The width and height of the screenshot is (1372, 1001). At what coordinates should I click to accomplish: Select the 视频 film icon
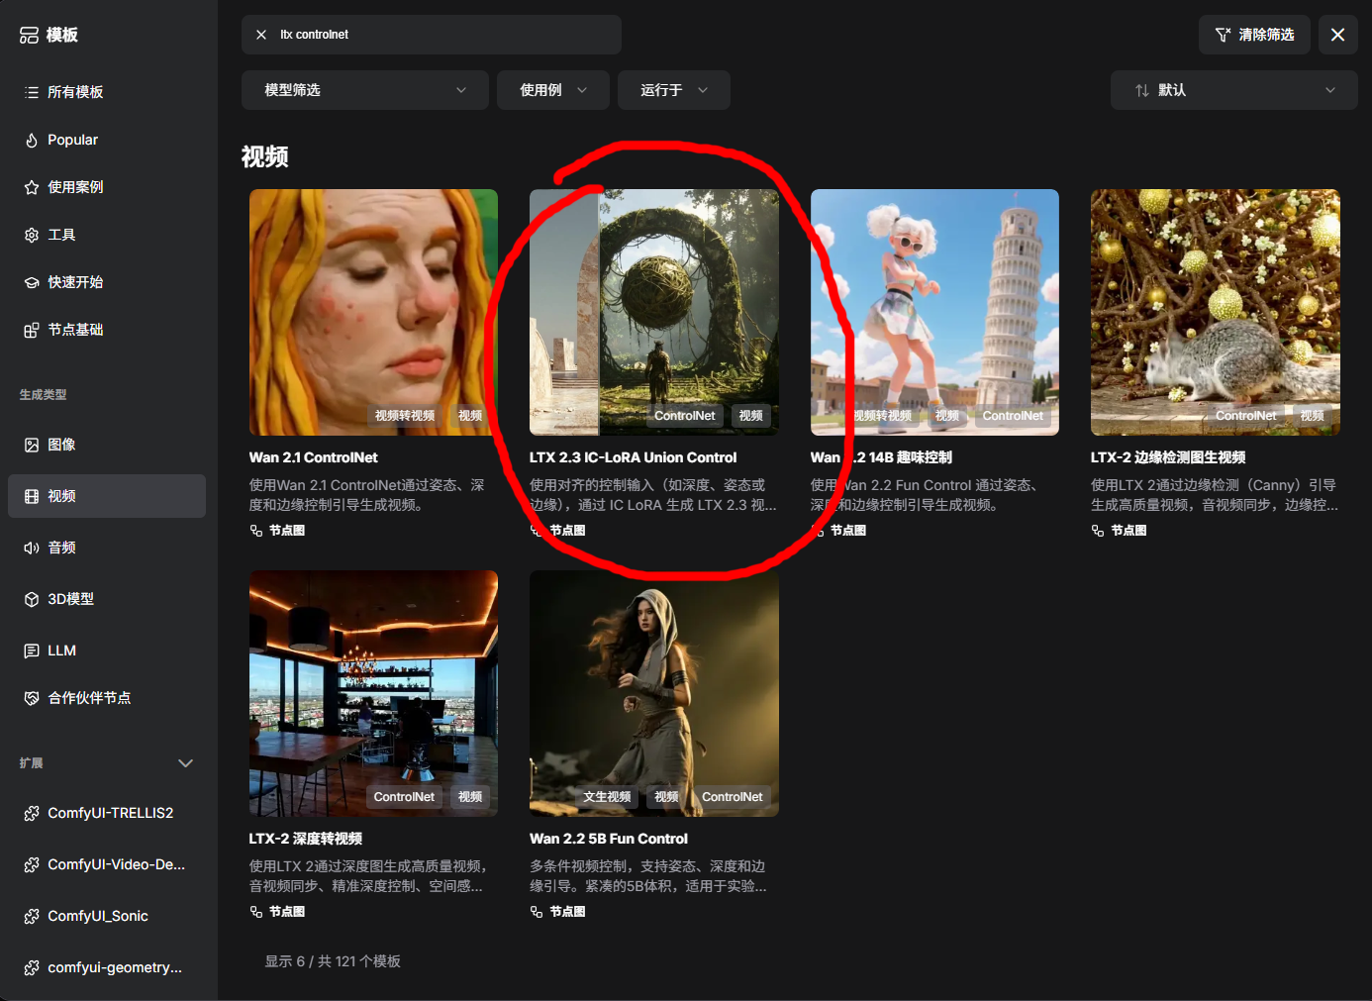(x=32, y=496)
